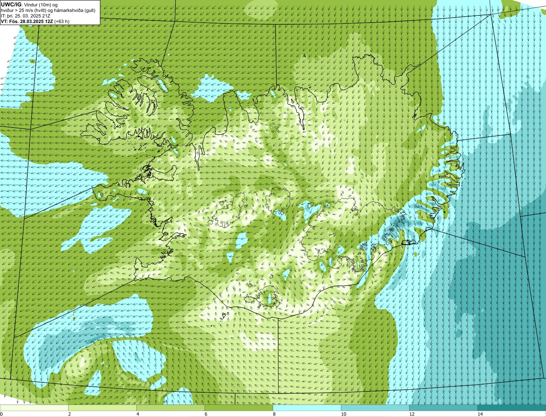Screen dimensions: 546x417
Task: Pick the pale cyan 8–10 legend swatch
Action: [x=307, y=408]
